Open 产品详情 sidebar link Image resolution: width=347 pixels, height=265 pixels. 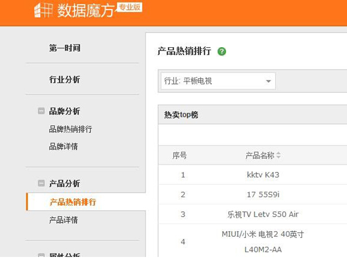[63, 220]
